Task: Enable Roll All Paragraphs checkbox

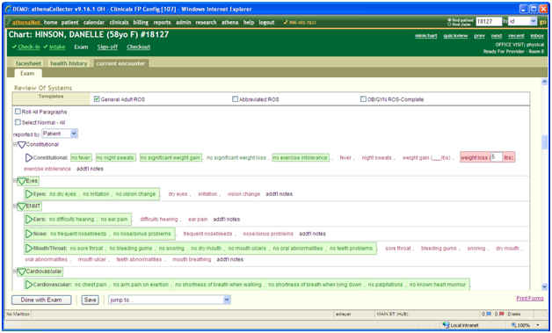Action: point(18,112)
